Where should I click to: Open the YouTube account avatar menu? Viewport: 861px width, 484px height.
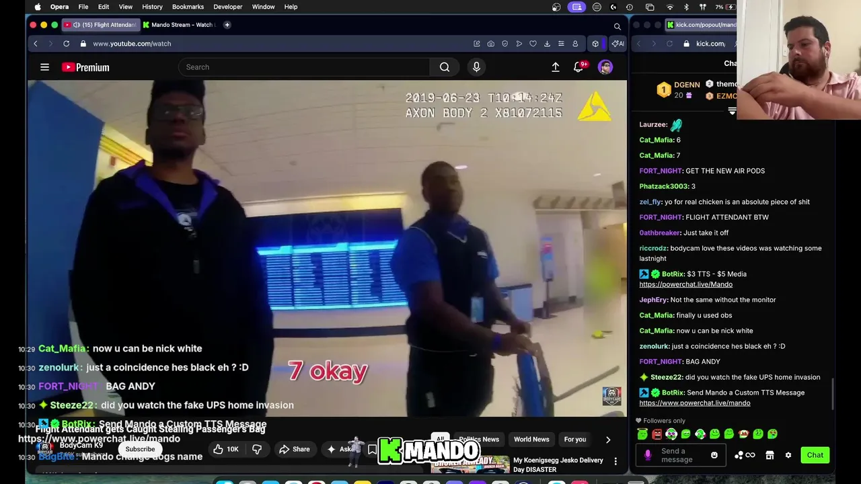[605, 67]
